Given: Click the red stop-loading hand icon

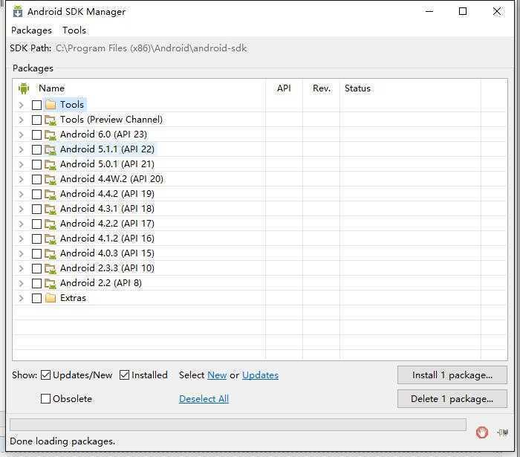Looking at the screenshot, I should click(481, 432).
